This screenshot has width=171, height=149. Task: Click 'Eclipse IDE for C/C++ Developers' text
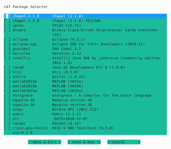point(87,44)
